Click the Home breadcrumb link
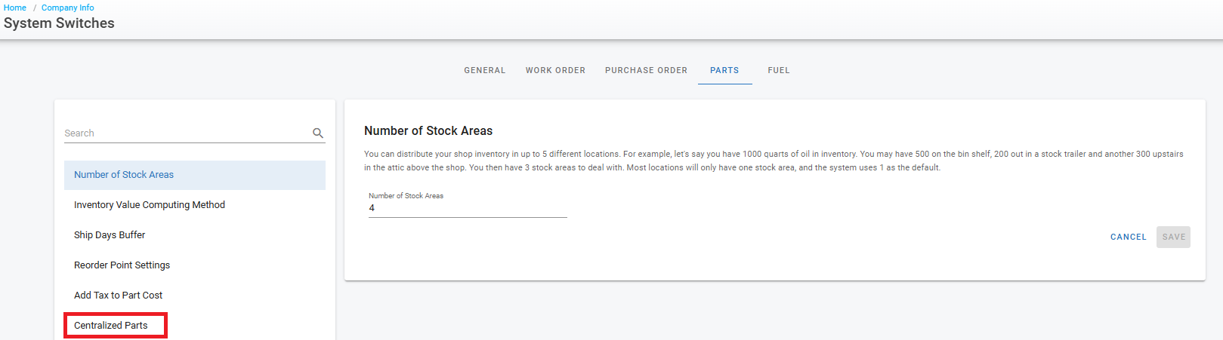 [x=15, y=8]
